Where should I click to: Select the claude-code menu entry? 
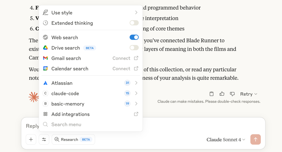91,94
